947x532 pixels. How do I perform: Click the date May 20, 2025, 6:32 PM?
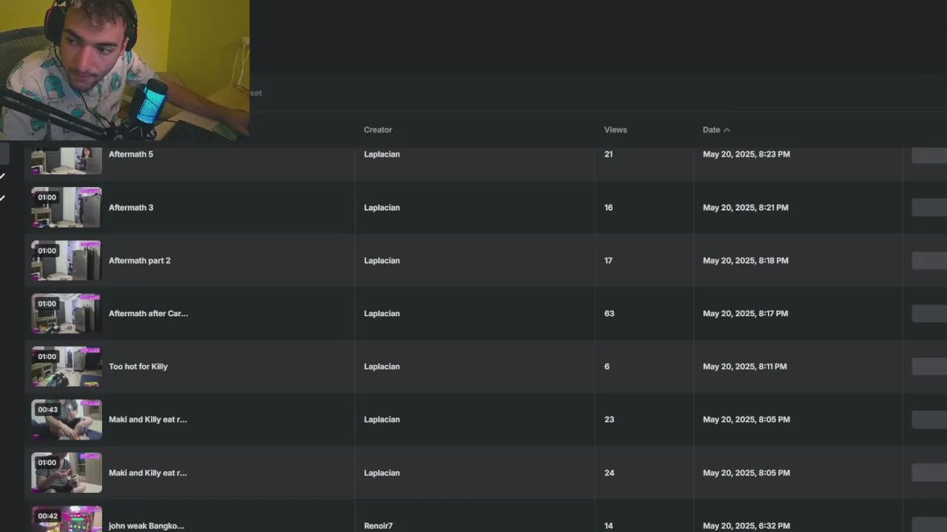[747, 526]
